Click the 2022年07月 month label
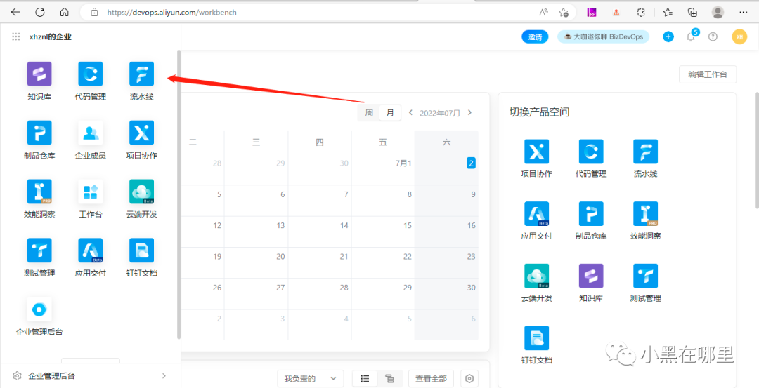The width and height of the screenshot is (759, 388). (x=439, y=113)
